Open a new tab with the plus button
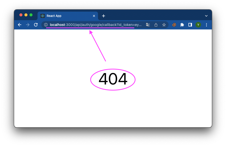 (x=103, y=16)
